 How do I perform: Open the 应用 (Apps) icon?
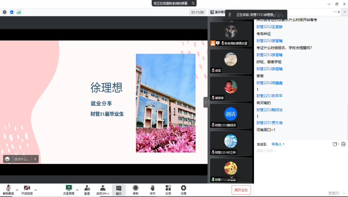point(168,190)
